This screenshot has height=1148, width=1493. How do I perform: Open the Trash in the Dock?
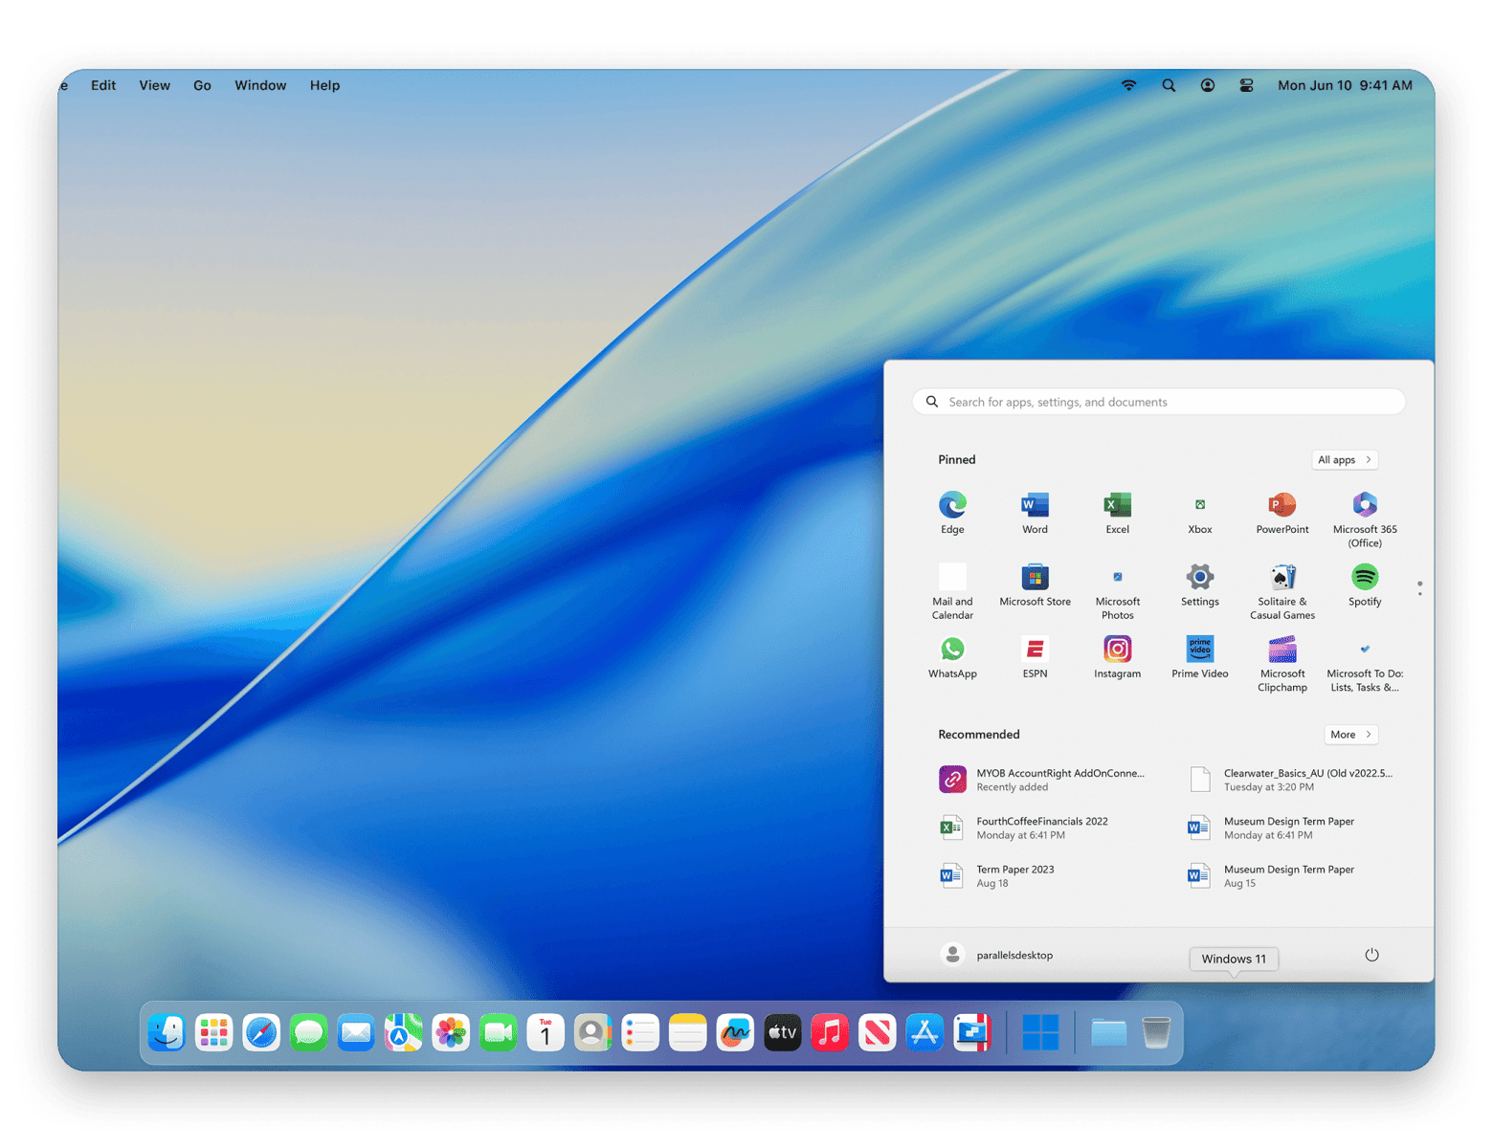click(1156, 1032)
